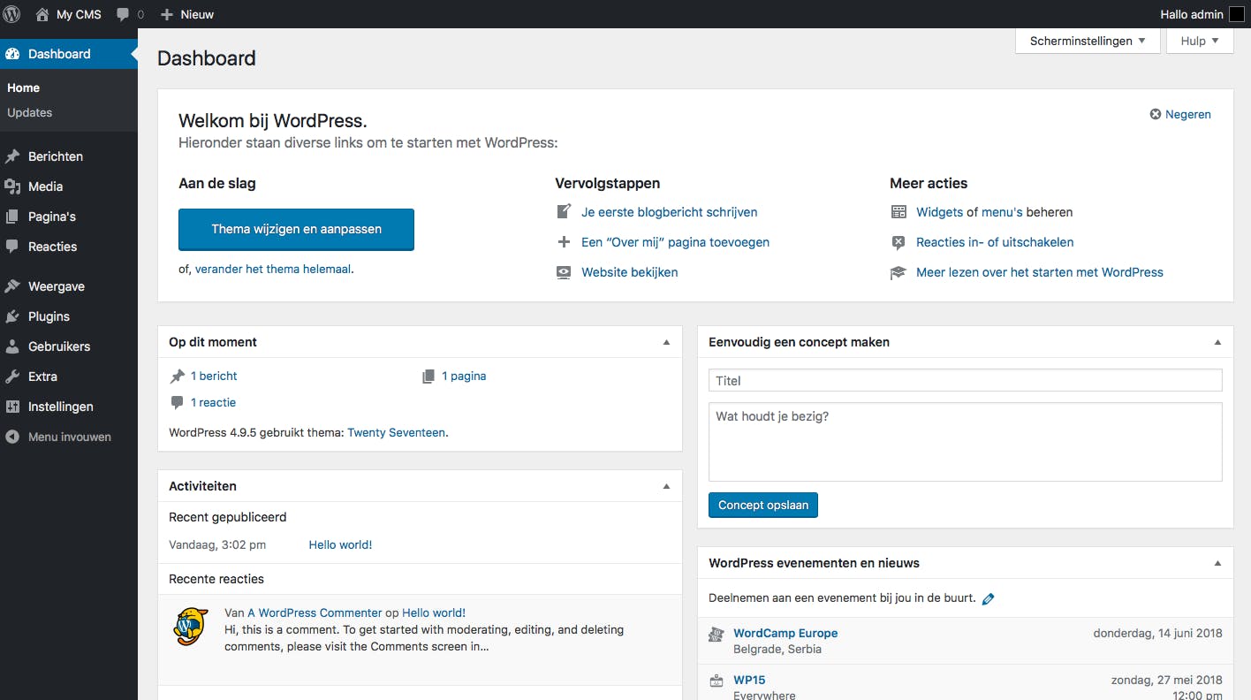The width and height of the screenshot is (1251, 700).
Task: Open the comments bubble in admin bar
Action: 129,14
